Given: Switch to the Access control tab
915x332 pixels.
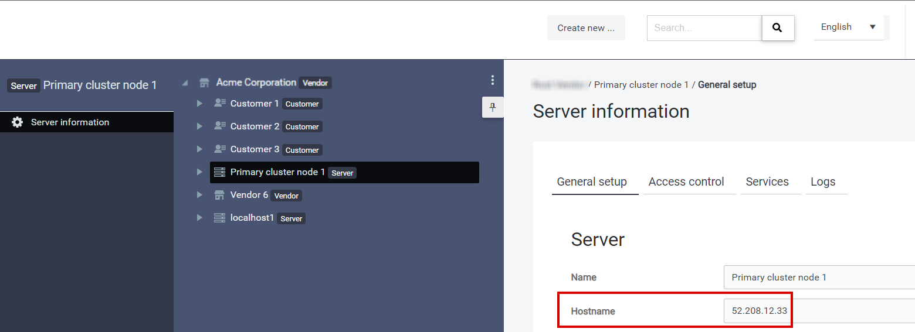Looking at the screenshot, I should 686,182.
